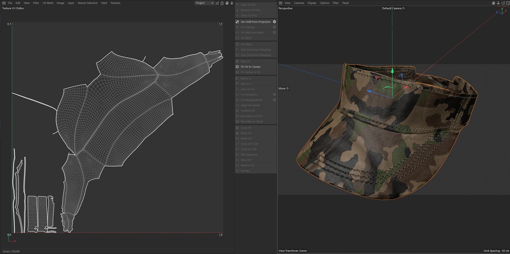Apply the Mirror U command
Image resolution: width=510 pixels, height=254 pixels.
[x=256, y=78]
